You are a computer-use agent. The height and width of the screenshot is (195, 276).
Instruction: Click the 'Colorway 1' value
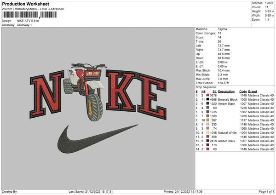24,25
